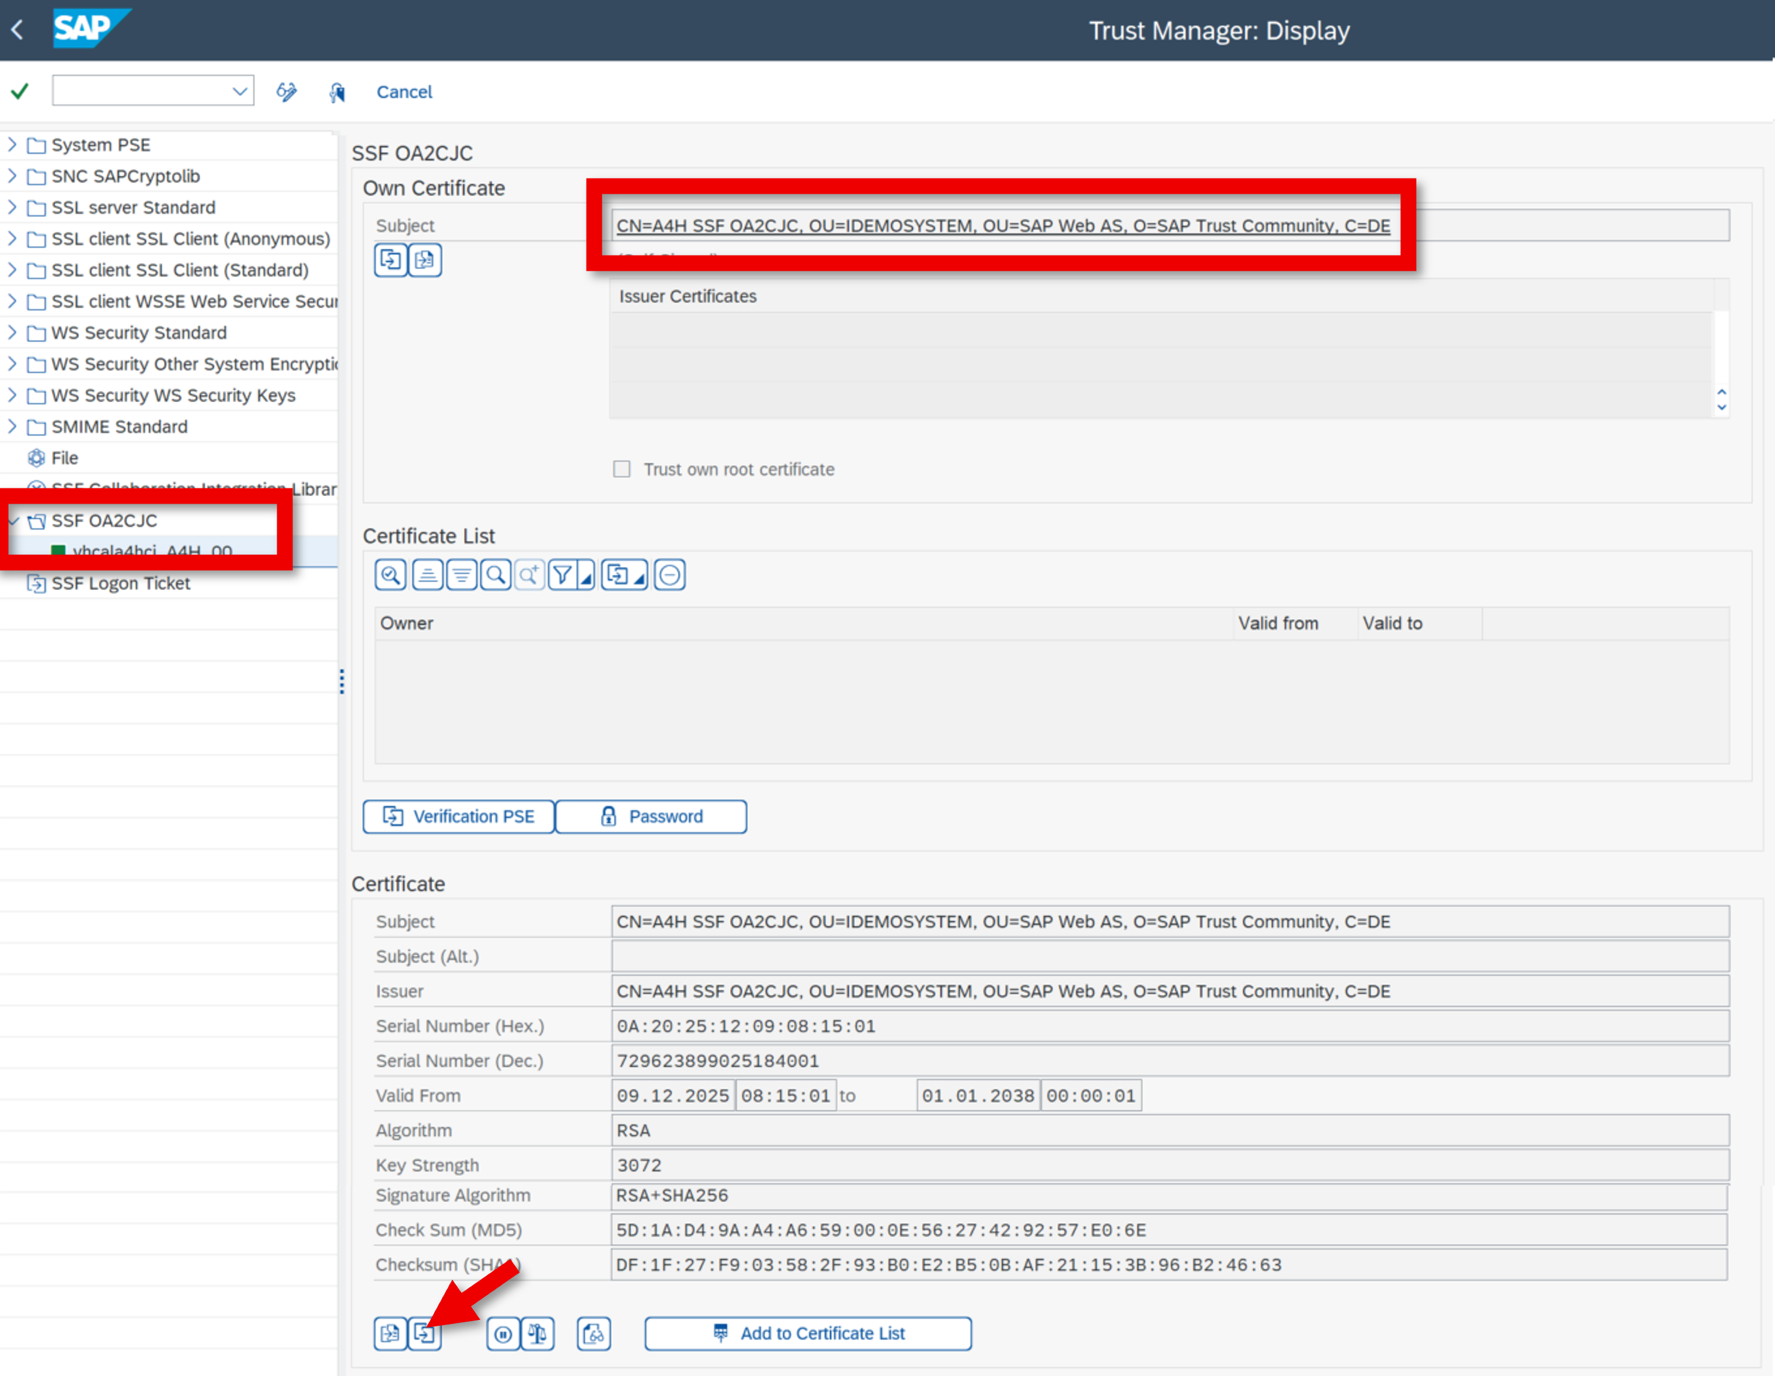
Task: Click the Find icon in the Certificate List toolbar
Action: click(496, 575)
